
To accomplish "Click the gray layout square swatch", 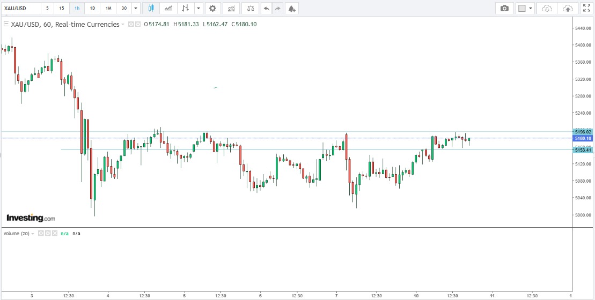I will [522, 8].
